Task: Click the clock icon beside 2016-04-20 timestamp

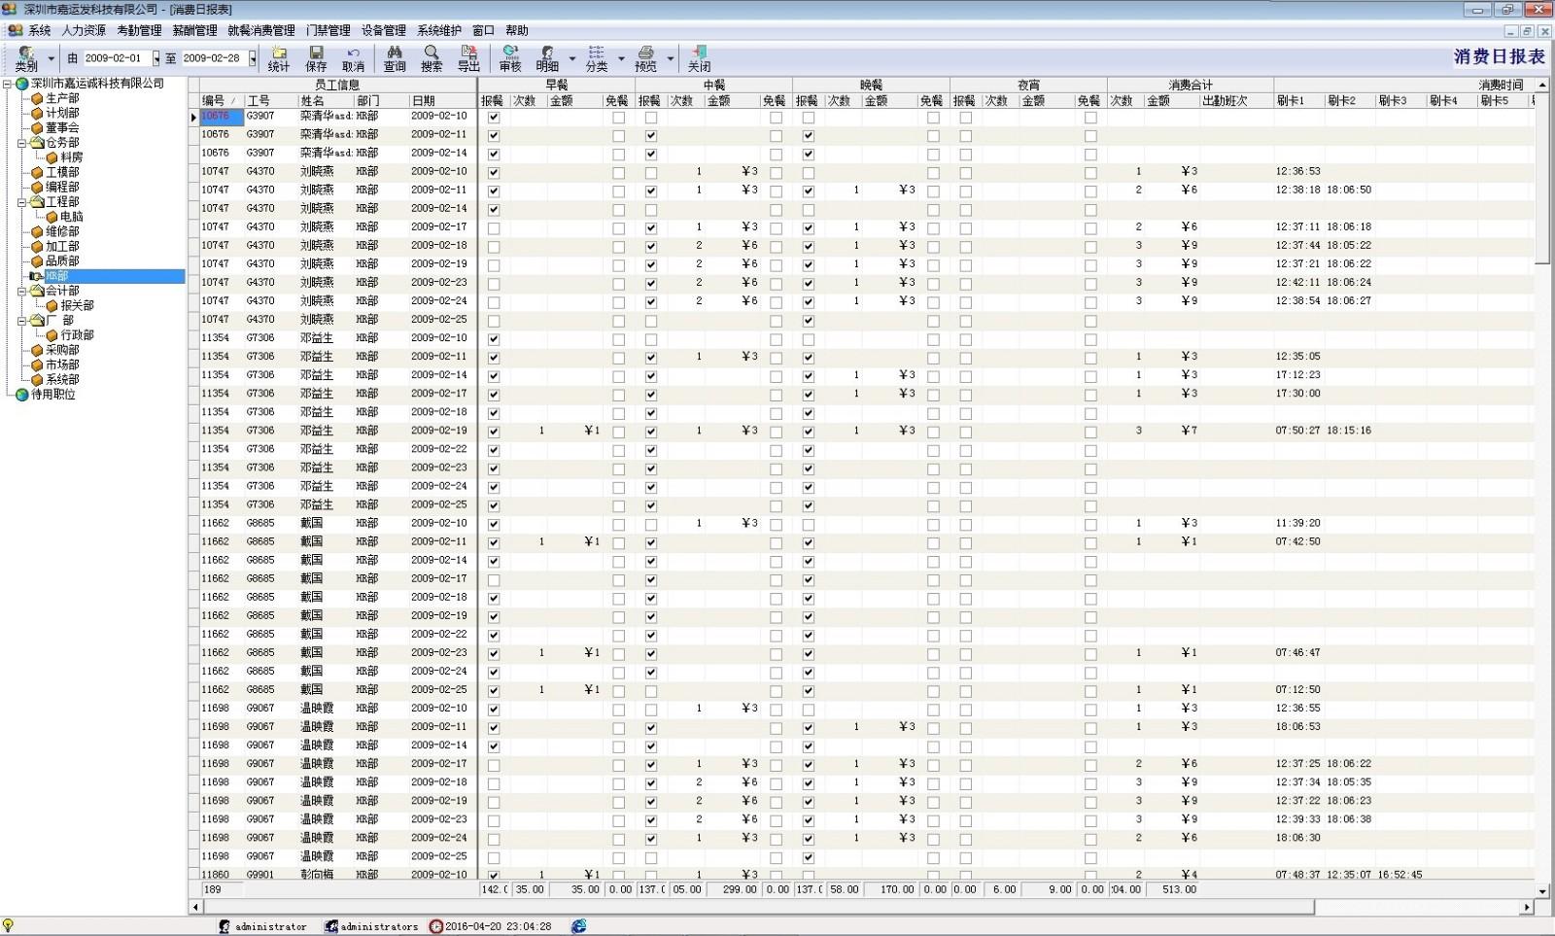Action: point(435,926)
